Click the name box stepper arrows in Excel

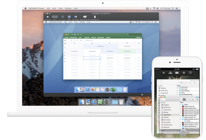(x=72, y=40)
